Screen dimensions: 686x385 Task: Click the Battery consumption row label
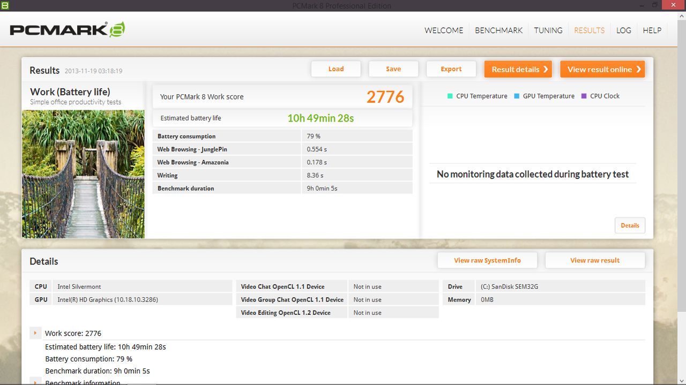click(x=187, y=136)
